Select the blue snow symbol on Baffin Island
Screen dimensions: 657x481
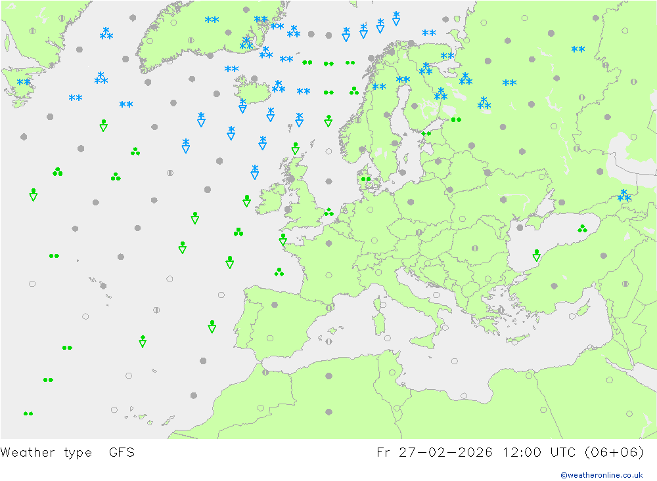[24, 81]
